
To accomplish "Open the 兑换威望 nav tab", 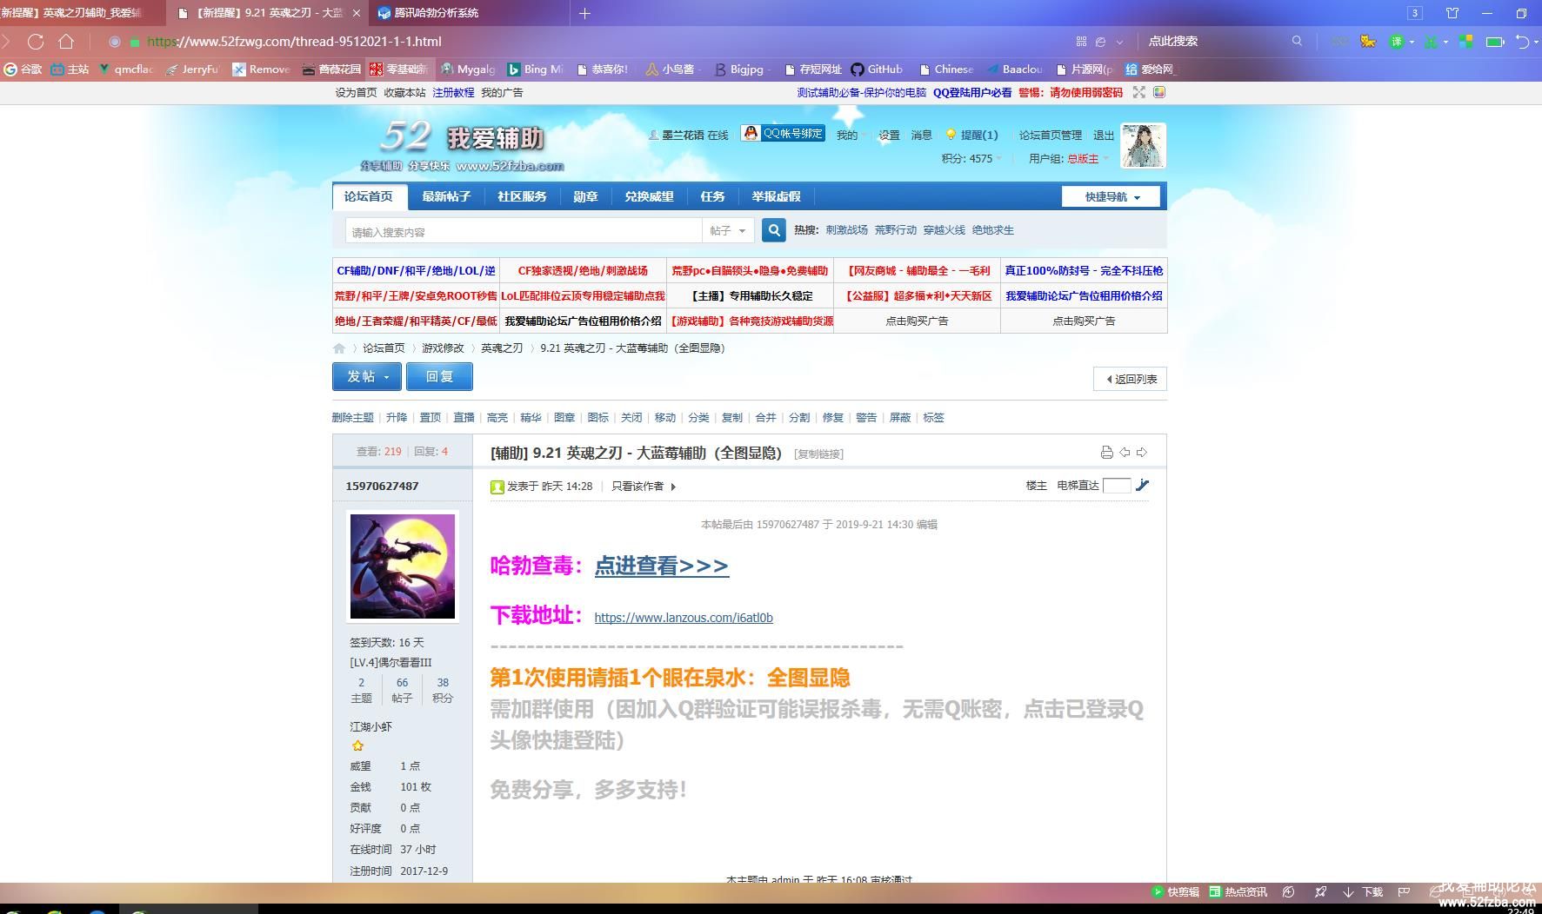I will (x=649, y=197).
